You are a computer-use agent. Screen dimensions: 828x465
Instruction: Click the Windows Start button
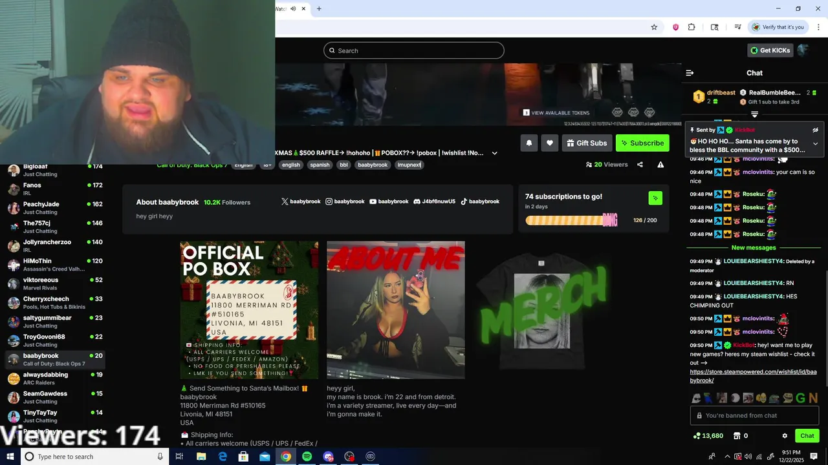coord(9,457)
